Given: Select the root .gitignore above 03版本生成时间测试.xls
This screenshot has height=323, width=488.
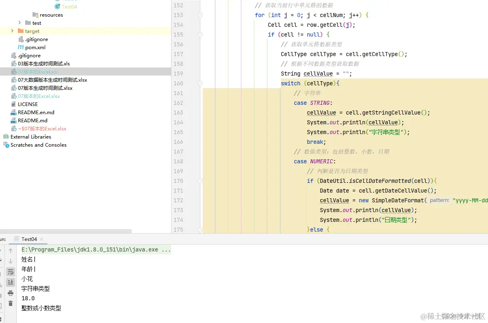Looking at the screenshot, I should tap(29, 56).
